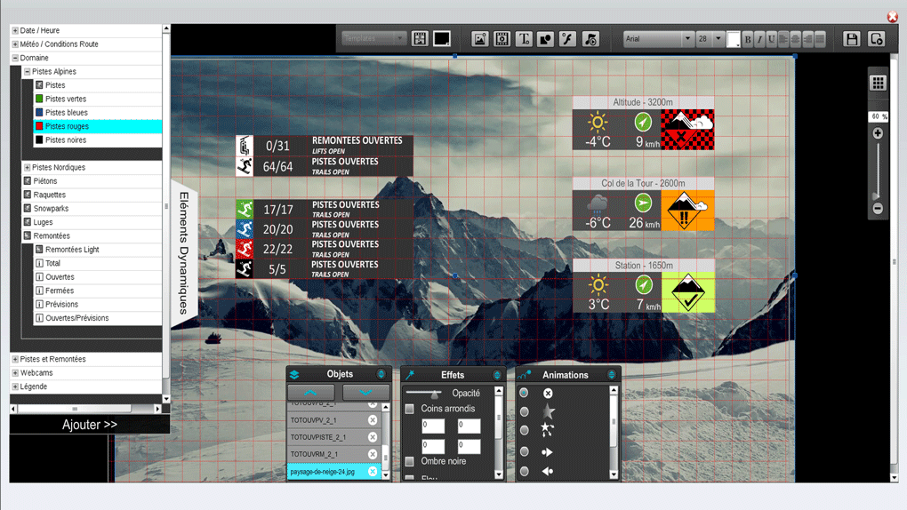This screenshot has width=907, height=510.
Task: Save the design with the floppy icon
Action: tap(852, 39)
